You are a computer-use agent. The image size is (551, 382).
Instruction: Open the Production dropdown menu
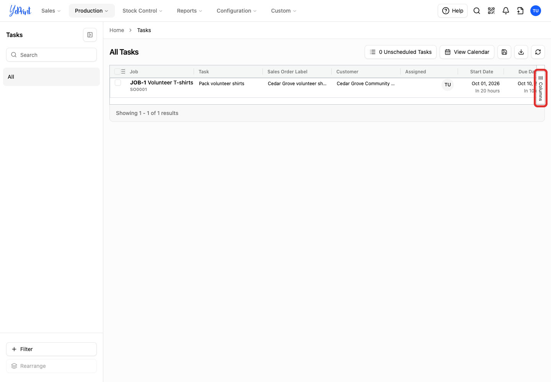click(x=91, y=11)
